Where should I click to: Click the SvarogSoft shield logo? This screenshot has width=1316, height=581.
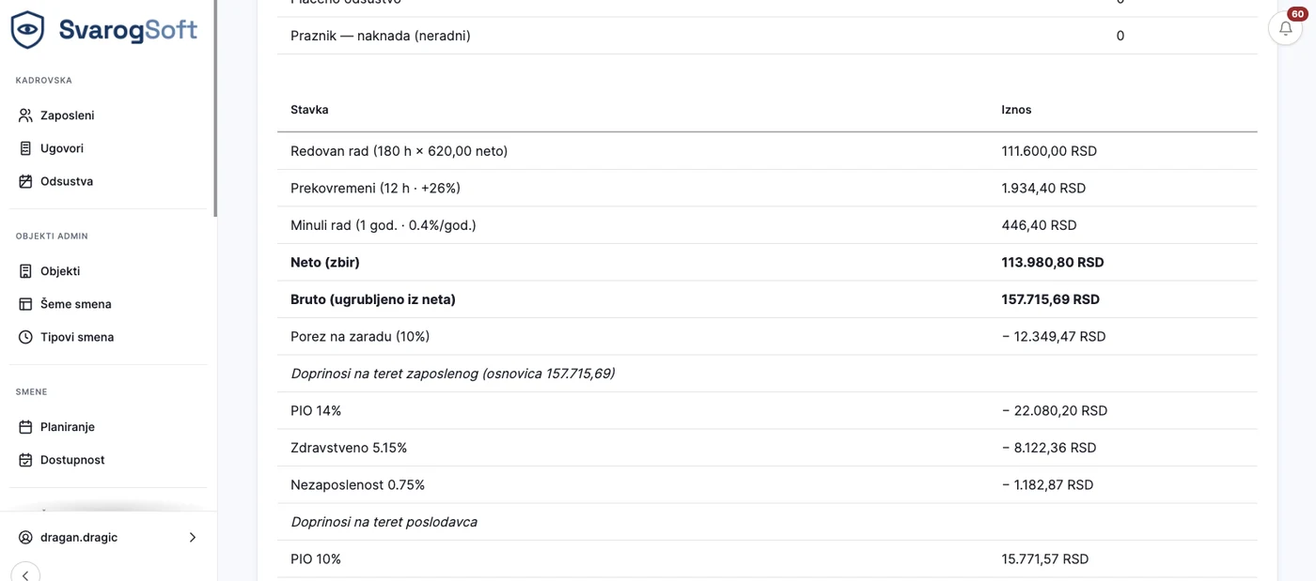click(27, 30)
